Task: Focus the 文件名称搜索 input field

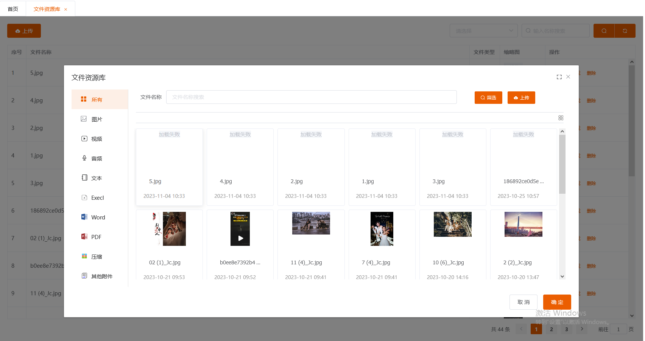Action: 311,97
